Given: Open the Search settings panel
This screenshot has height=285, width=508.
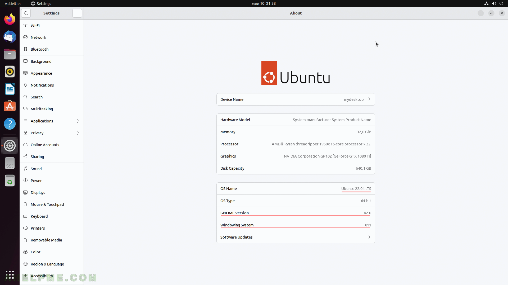Looking at the screenshot, I should (x=52, y=97).
